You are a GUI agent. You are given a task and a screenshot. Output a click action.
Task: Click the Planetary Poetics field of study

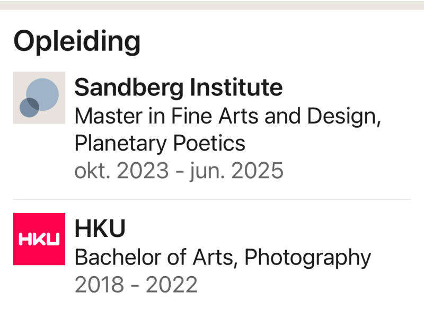160,143
